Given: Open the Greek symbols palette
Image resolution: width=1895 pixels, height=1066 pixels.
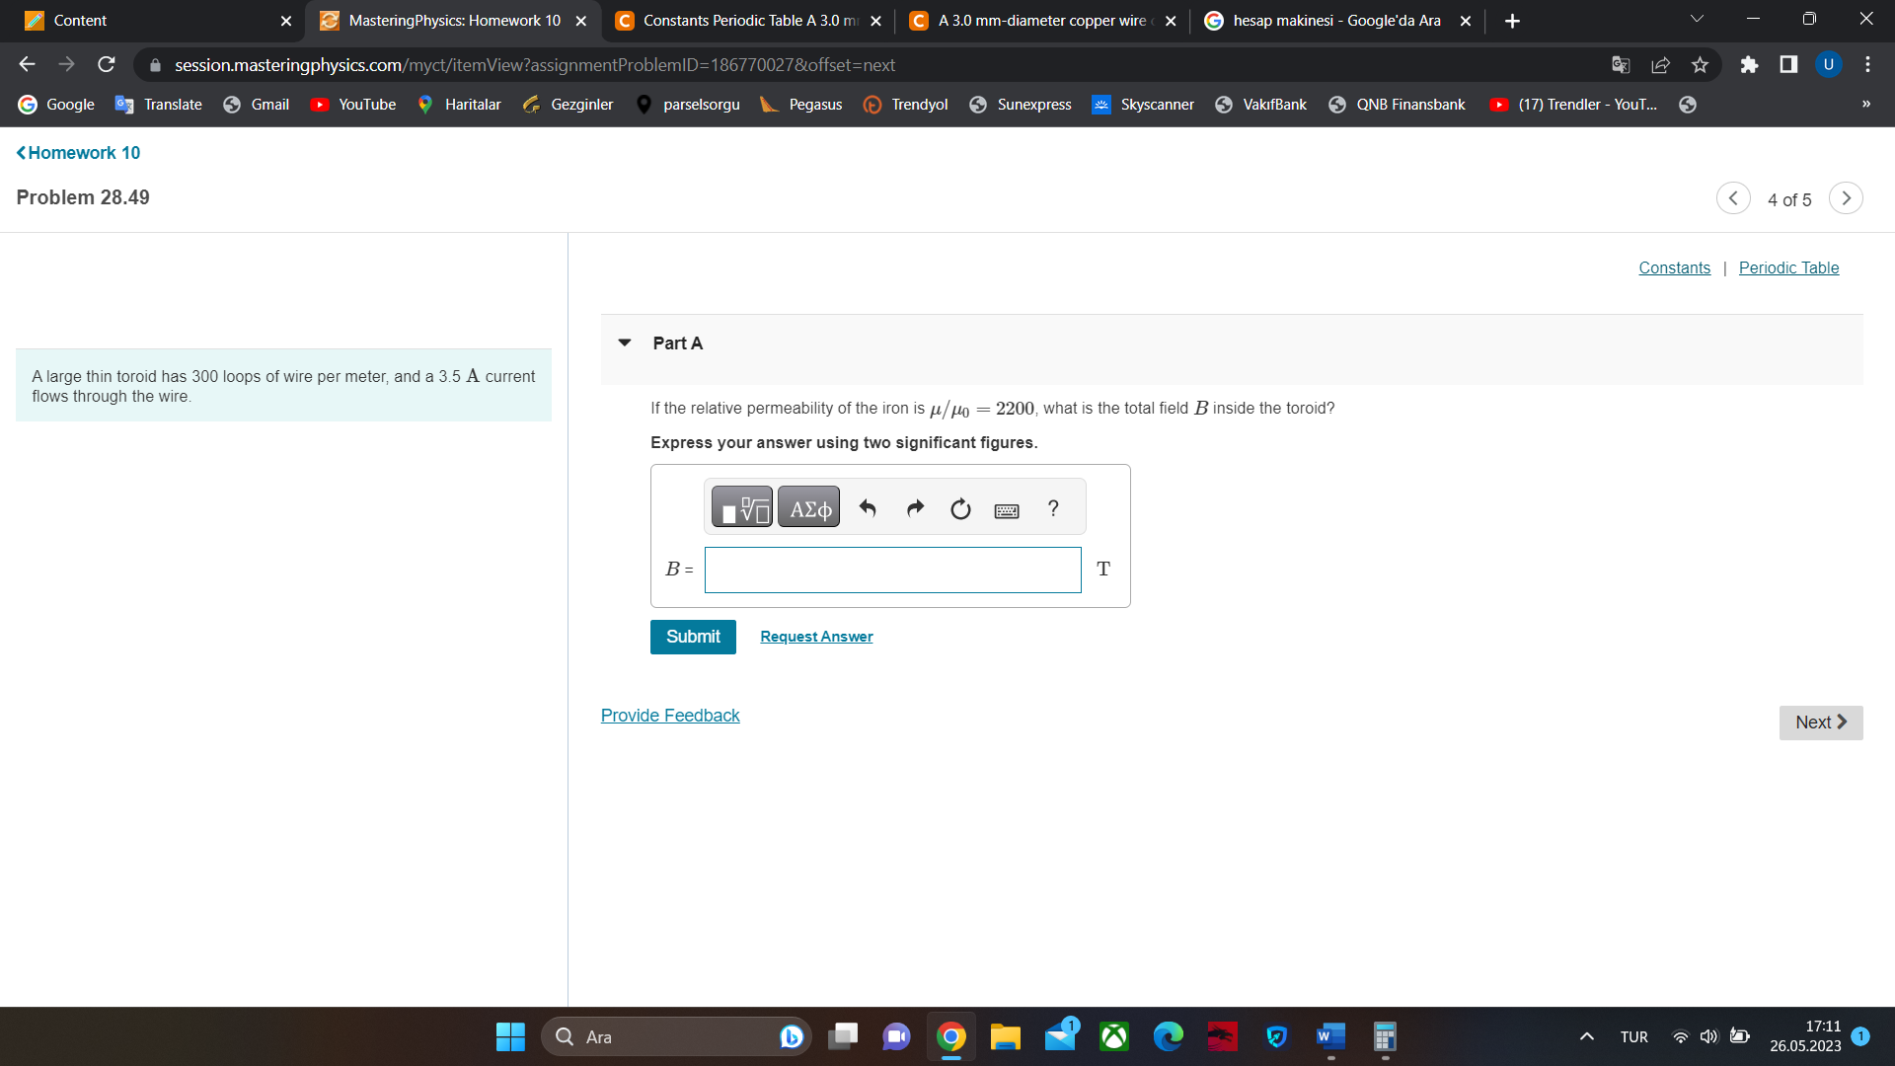Looking at the screenshot, I should [x=809, y=508].
